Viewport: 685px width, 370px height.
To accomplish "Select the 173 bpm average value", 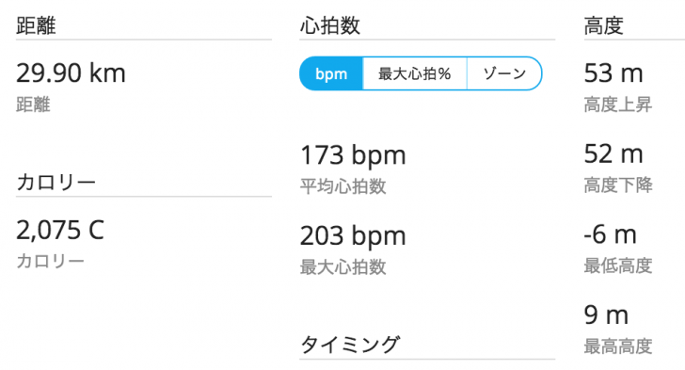I will click(x=353, y=155).
